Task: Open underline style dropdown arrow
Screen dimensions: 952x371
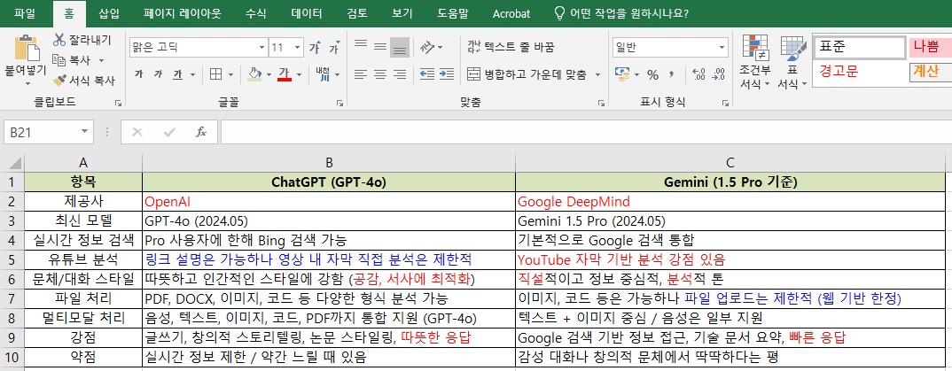Action: tap(193, 74)
